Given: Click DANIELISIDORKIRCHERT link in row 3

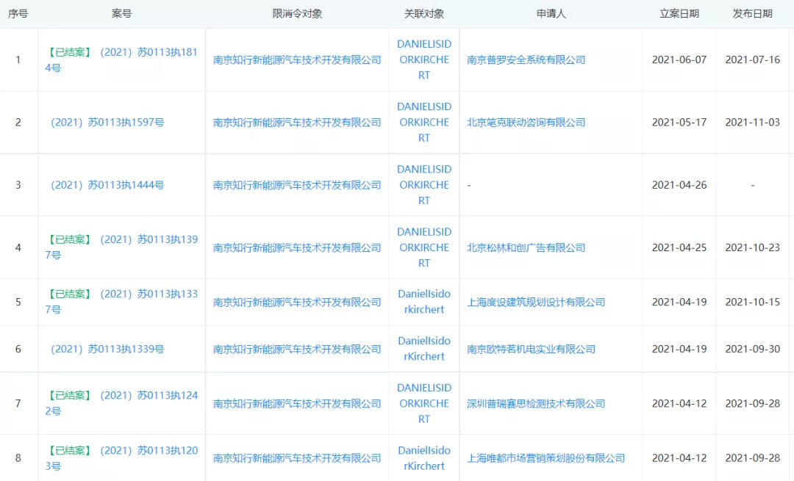Looking at the screenshot, I should click(424, 185).
